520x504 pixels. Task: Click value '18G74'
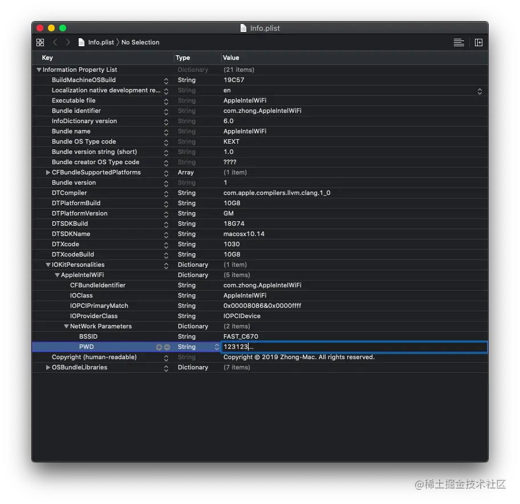tap(234, 223)
